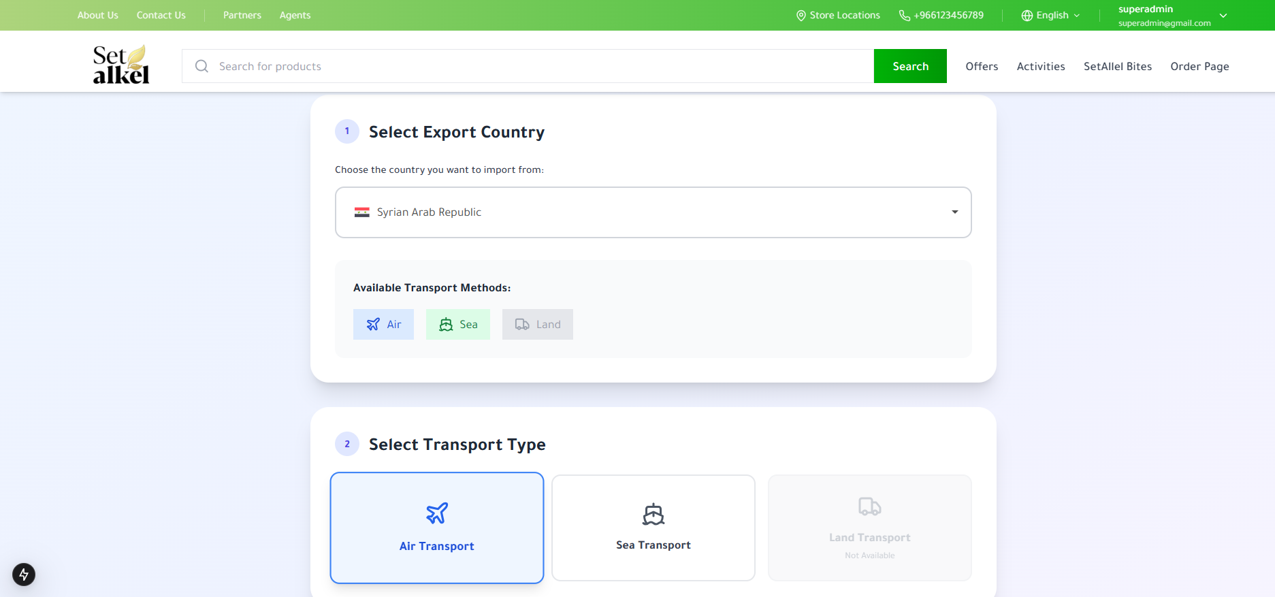
Task: Expand the superadmin account menu chevron
Action: pos(1223,16)
